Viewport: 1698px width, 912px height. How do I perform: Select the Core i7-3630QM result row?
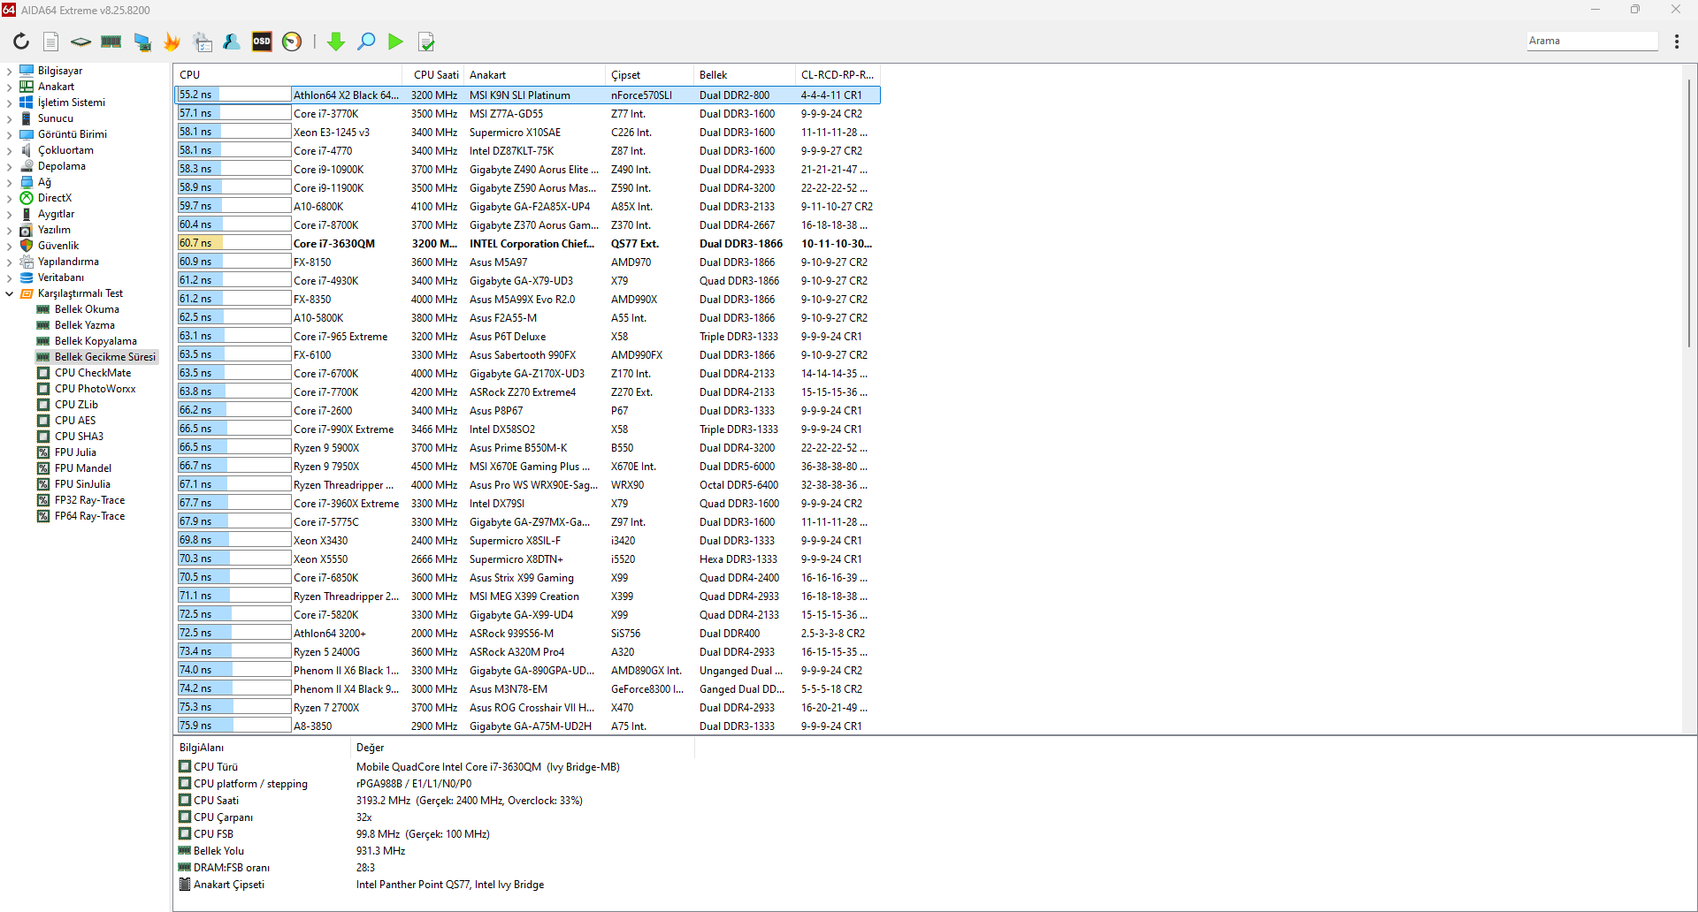(x=527, y=243)
